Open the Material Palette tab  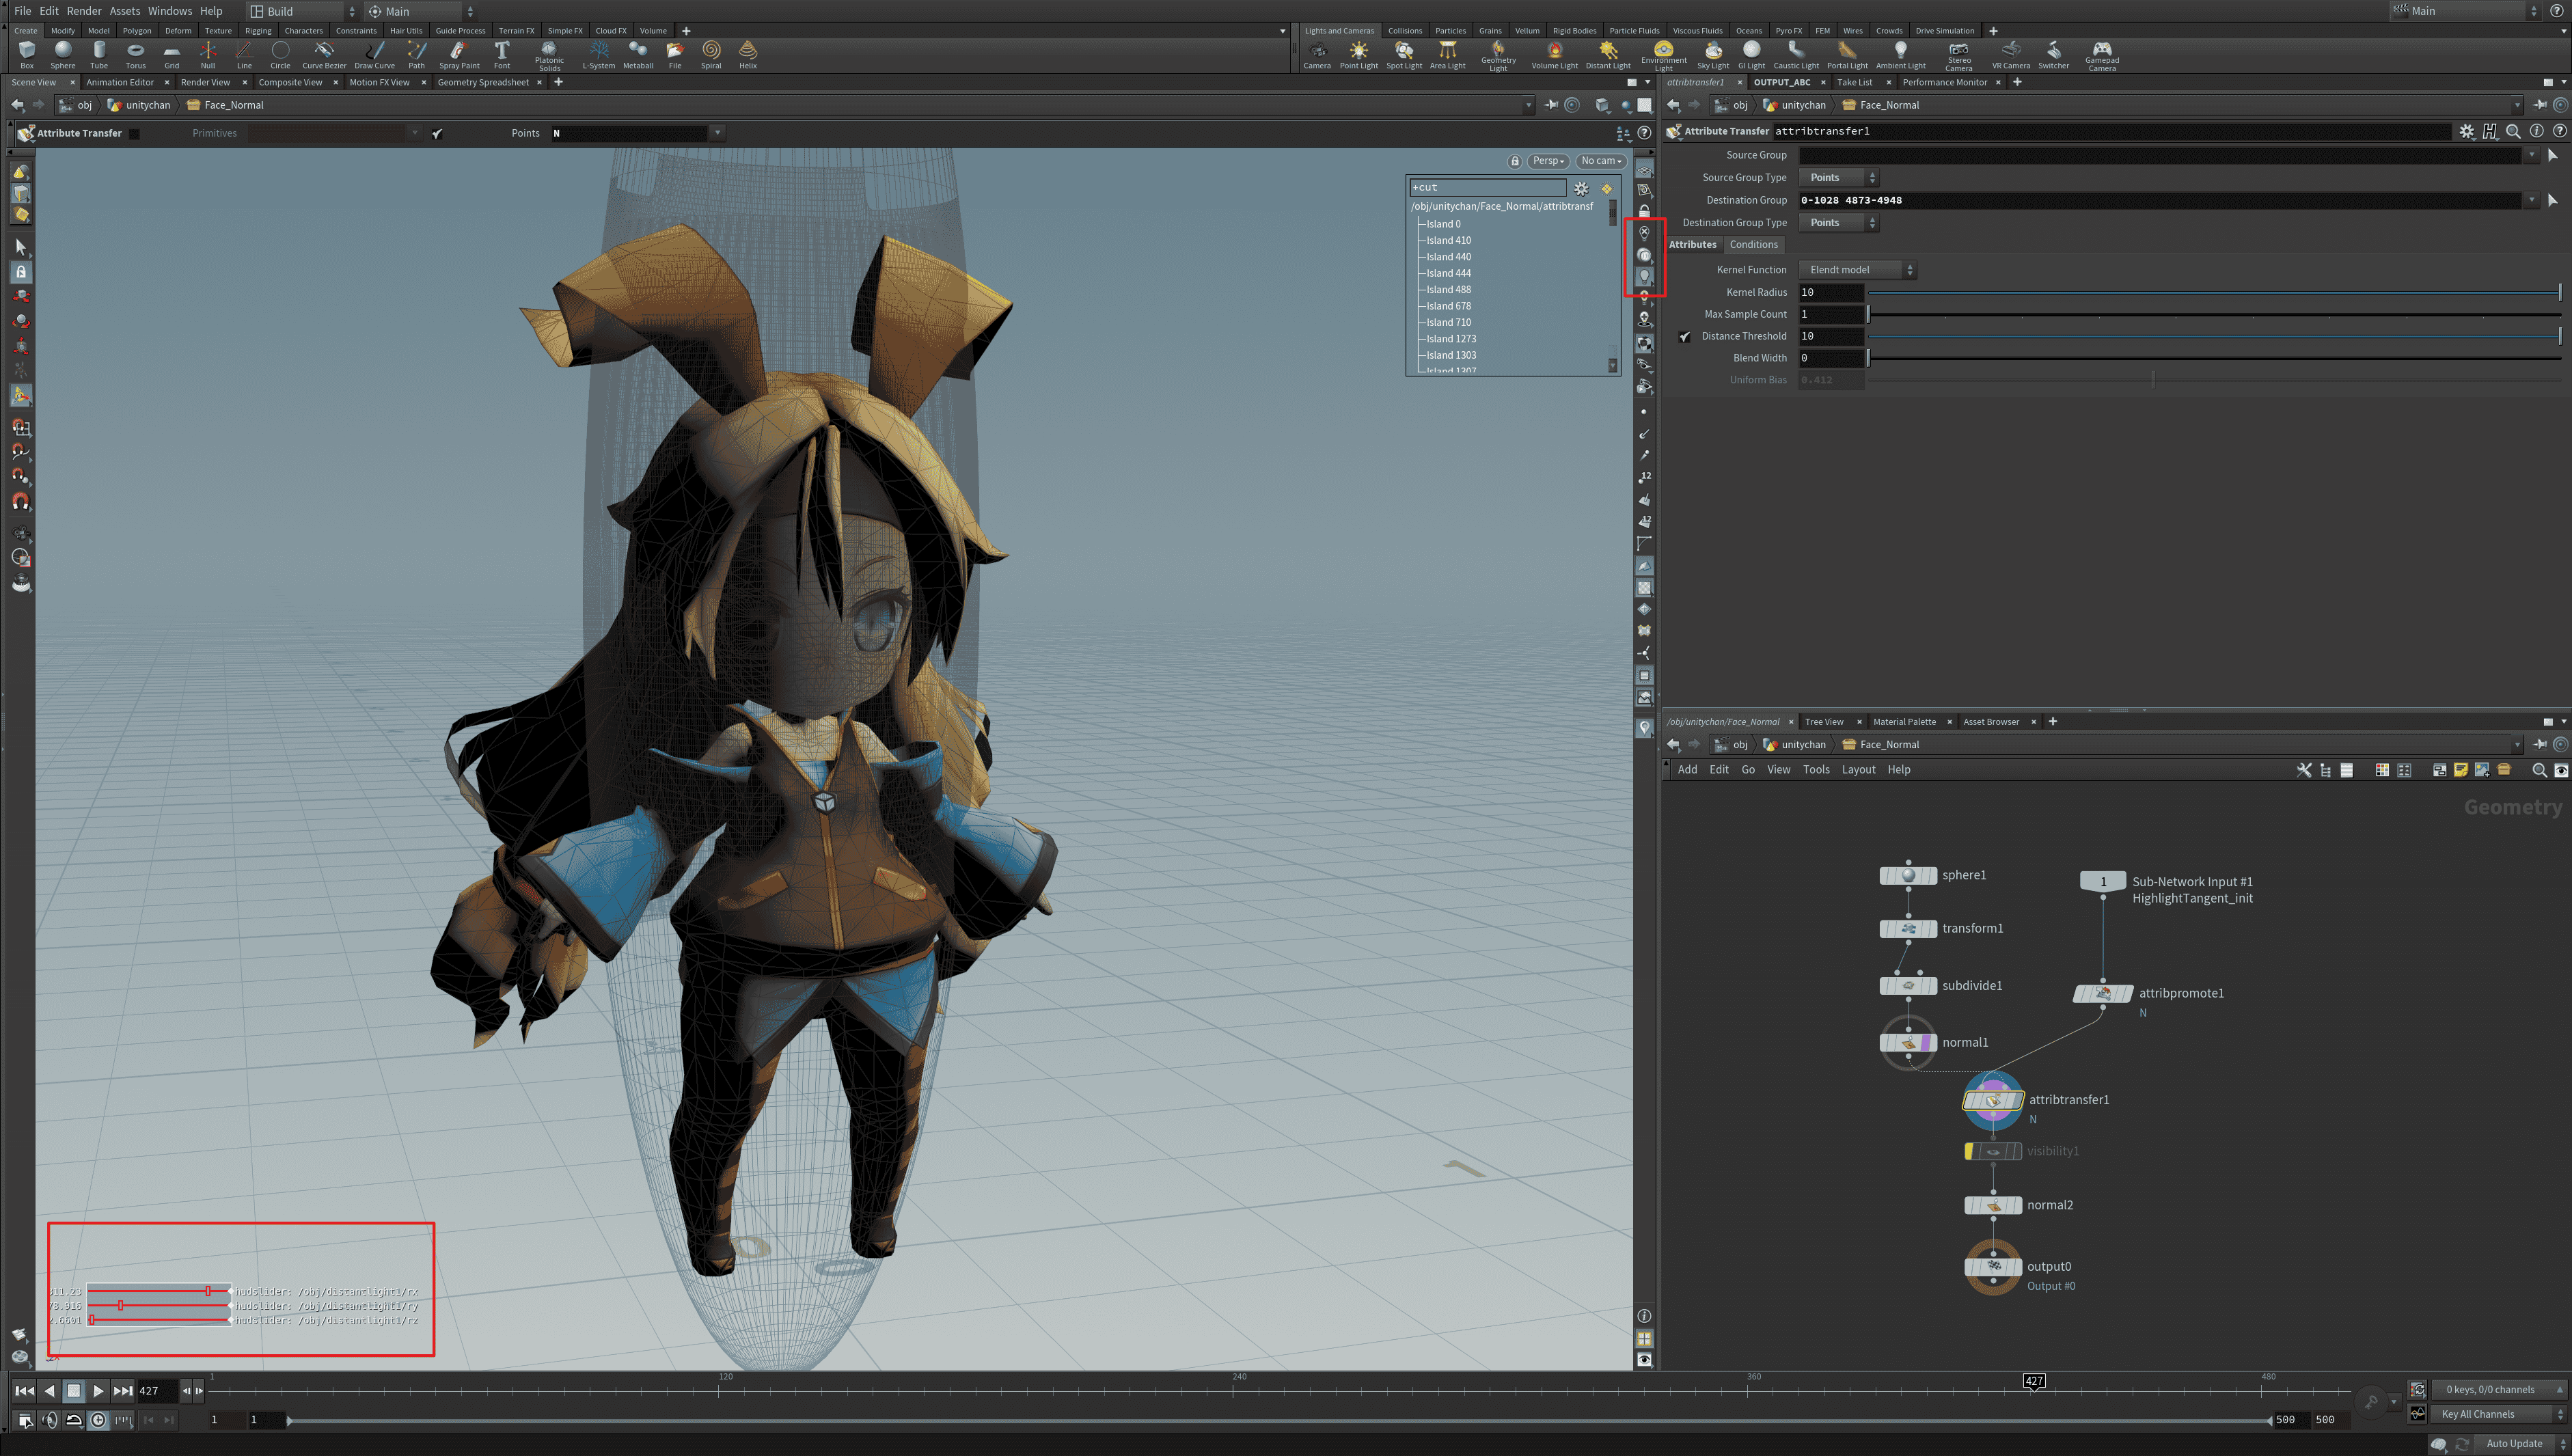point(1904,722)
